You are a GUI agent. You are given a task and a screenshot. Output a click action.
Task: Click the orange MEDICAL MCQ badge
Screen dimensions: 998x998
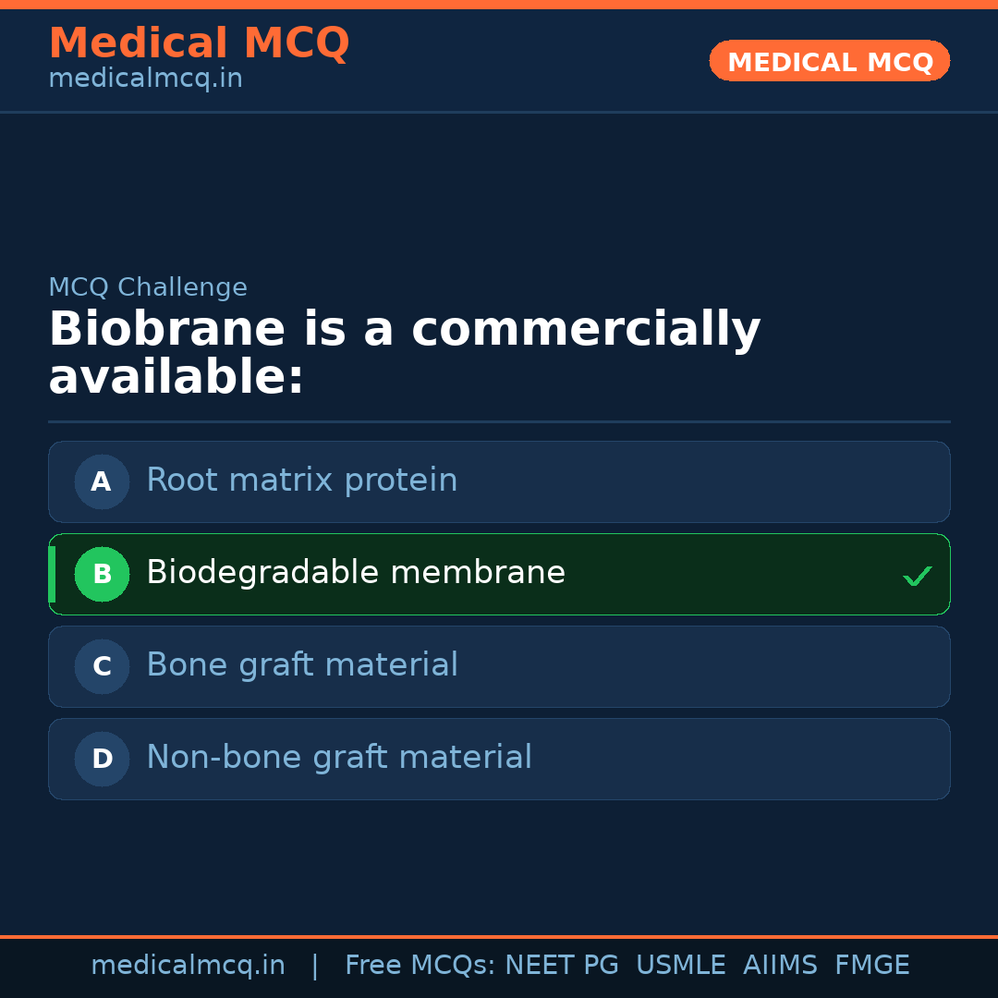[829, 61]
